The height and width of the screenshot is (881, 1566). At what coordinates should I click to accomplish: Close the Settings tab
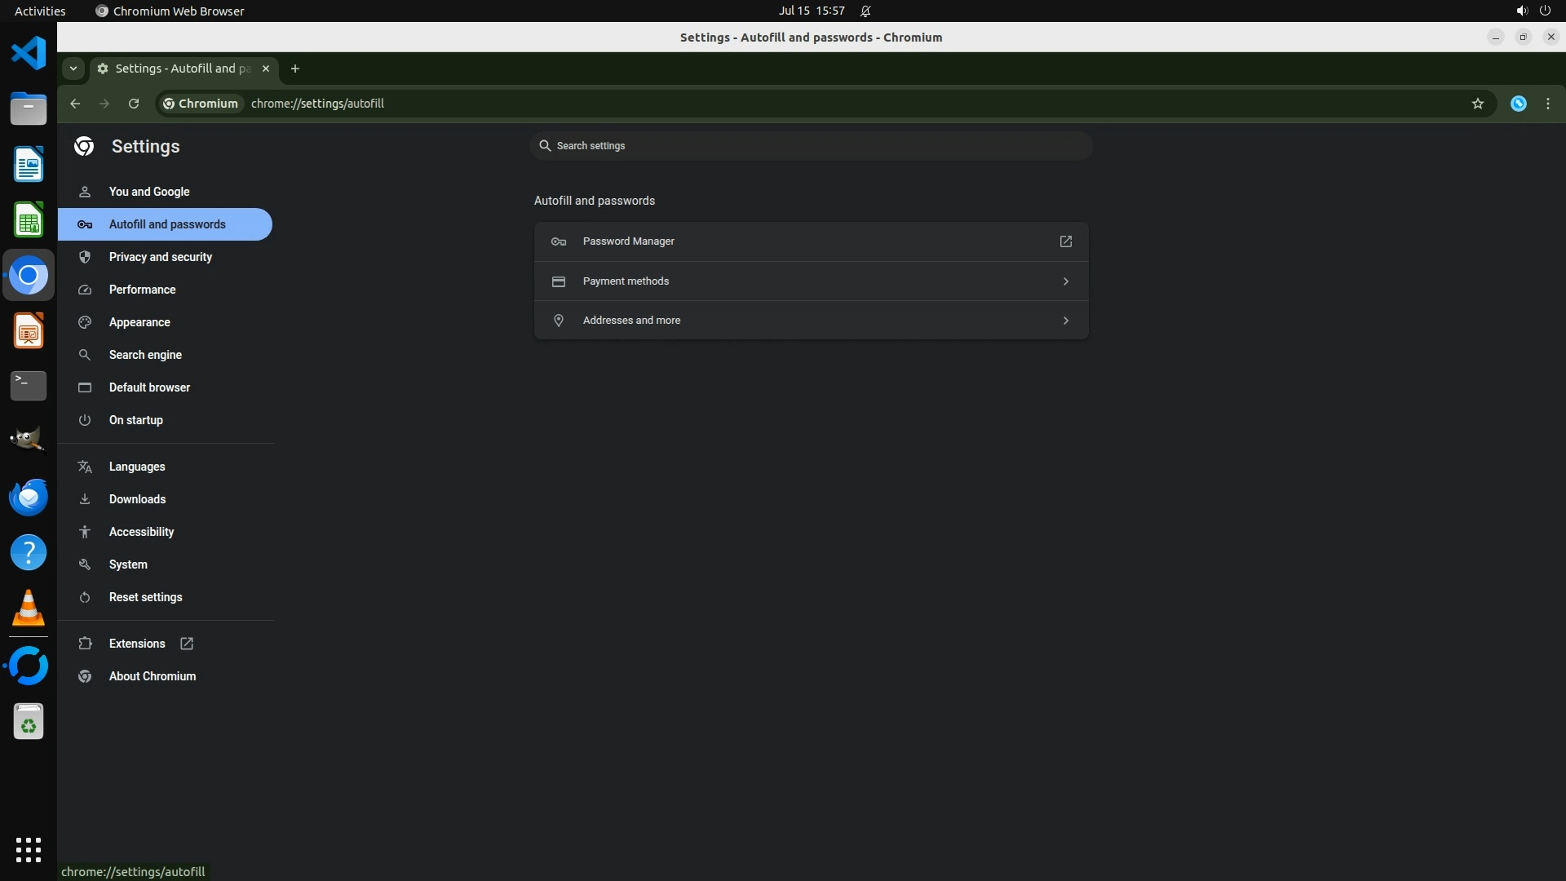click(265, 69)
